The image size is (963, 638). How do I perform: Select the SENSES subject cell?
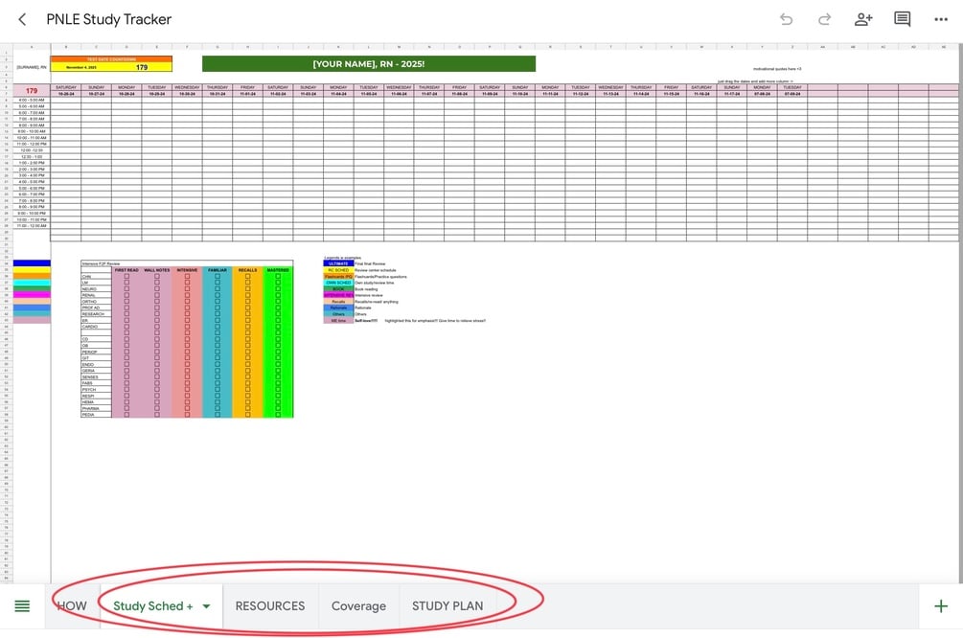96,377
